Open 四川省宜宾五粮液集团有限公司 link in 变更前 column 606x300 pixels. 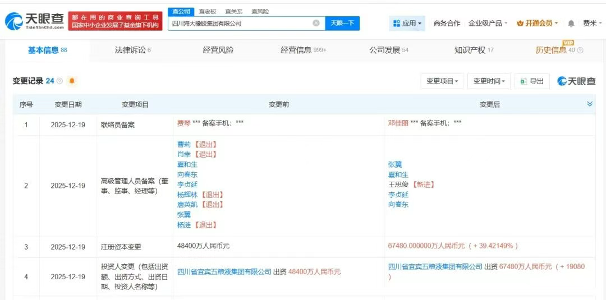pos(224,272)
